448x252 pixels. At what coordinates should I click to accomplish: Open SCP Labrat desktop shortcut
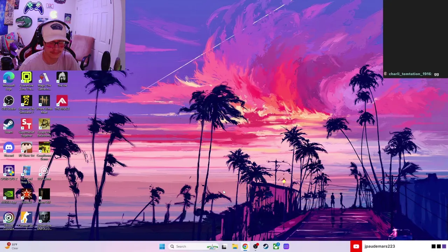point(44,173)
